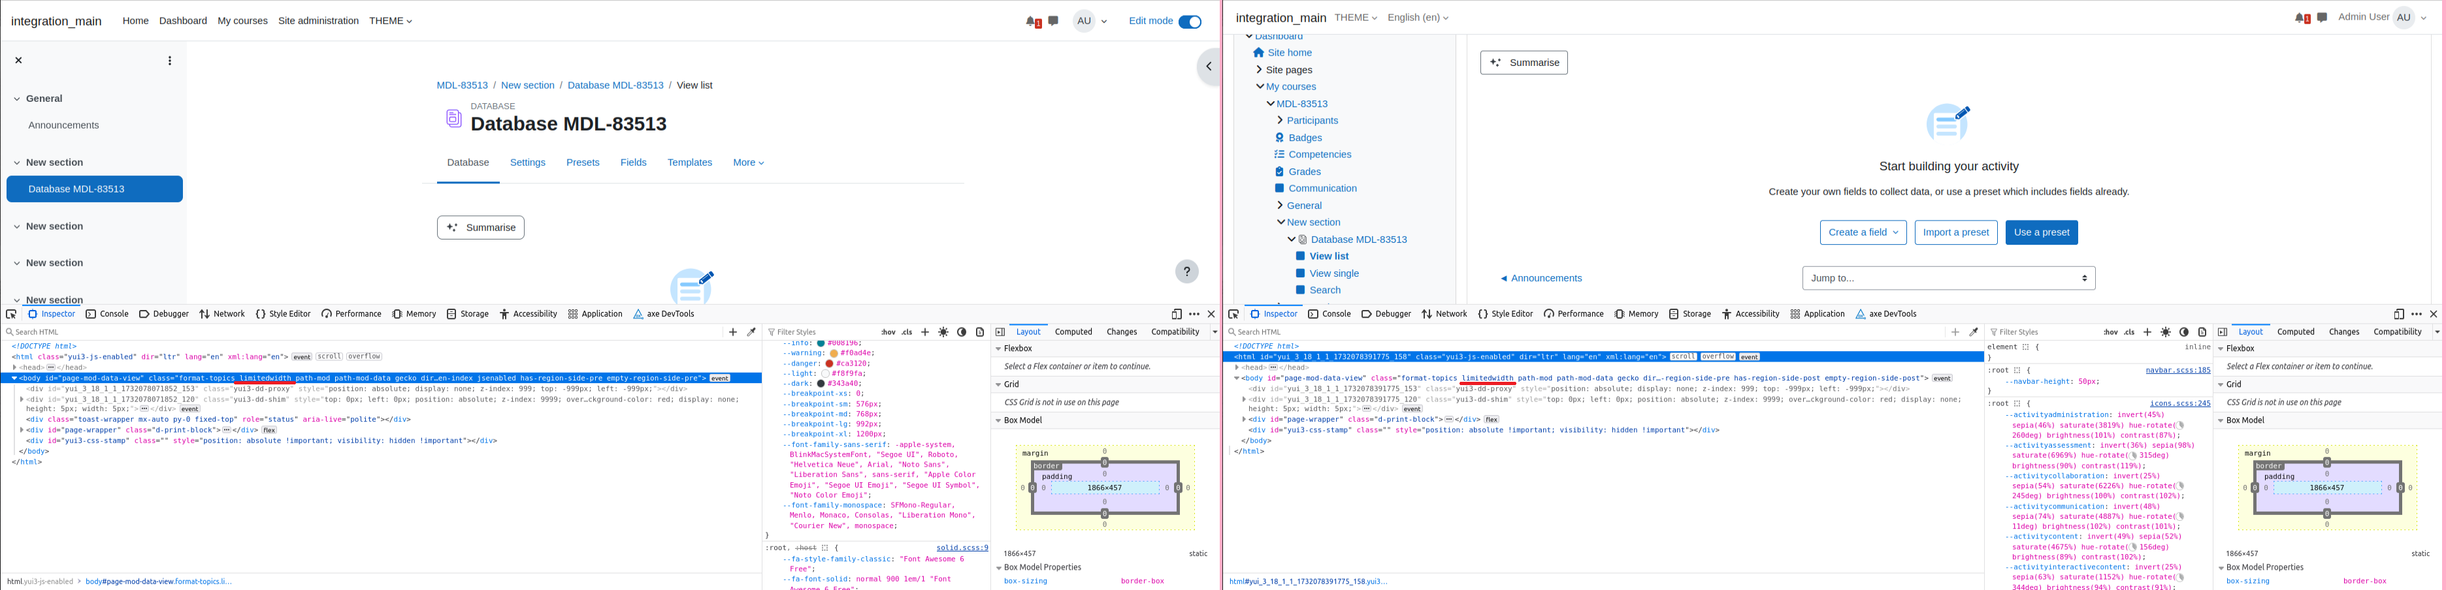Click eyedropper color picker in left inspector
Screen dimensions: 2446x590
[751, 332]
